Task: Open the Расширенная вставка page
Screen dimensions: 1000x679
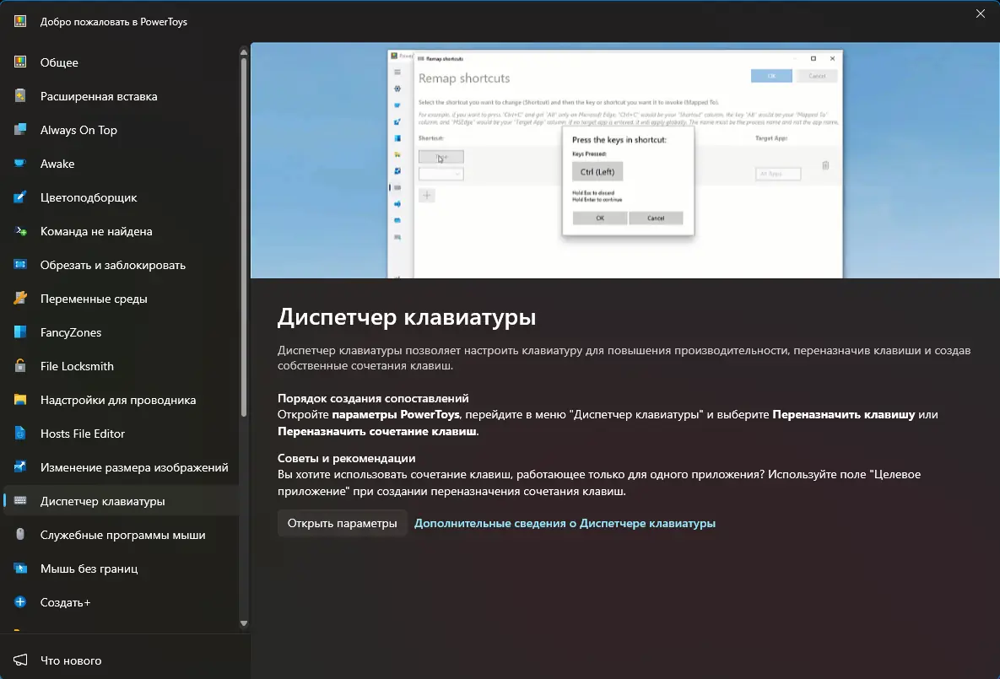Action: point(98,96)
